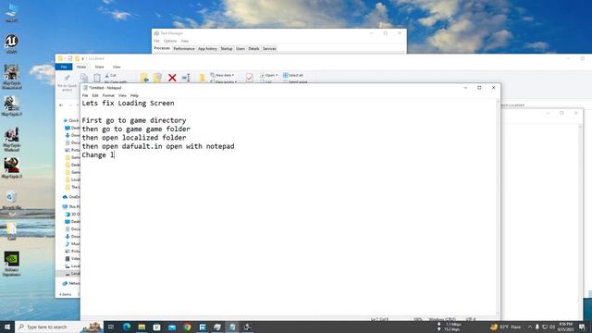Click the Copy to icon in Explorer ribbon

157,78
